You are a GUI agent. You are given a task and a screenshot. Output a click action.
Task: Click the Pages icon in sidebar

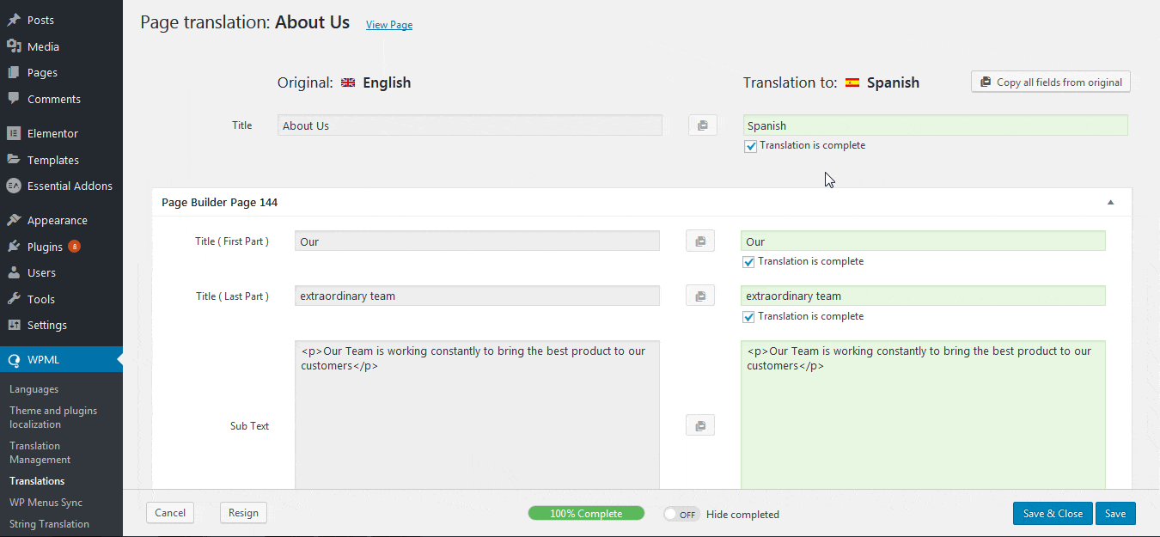[x=14, y=73]
